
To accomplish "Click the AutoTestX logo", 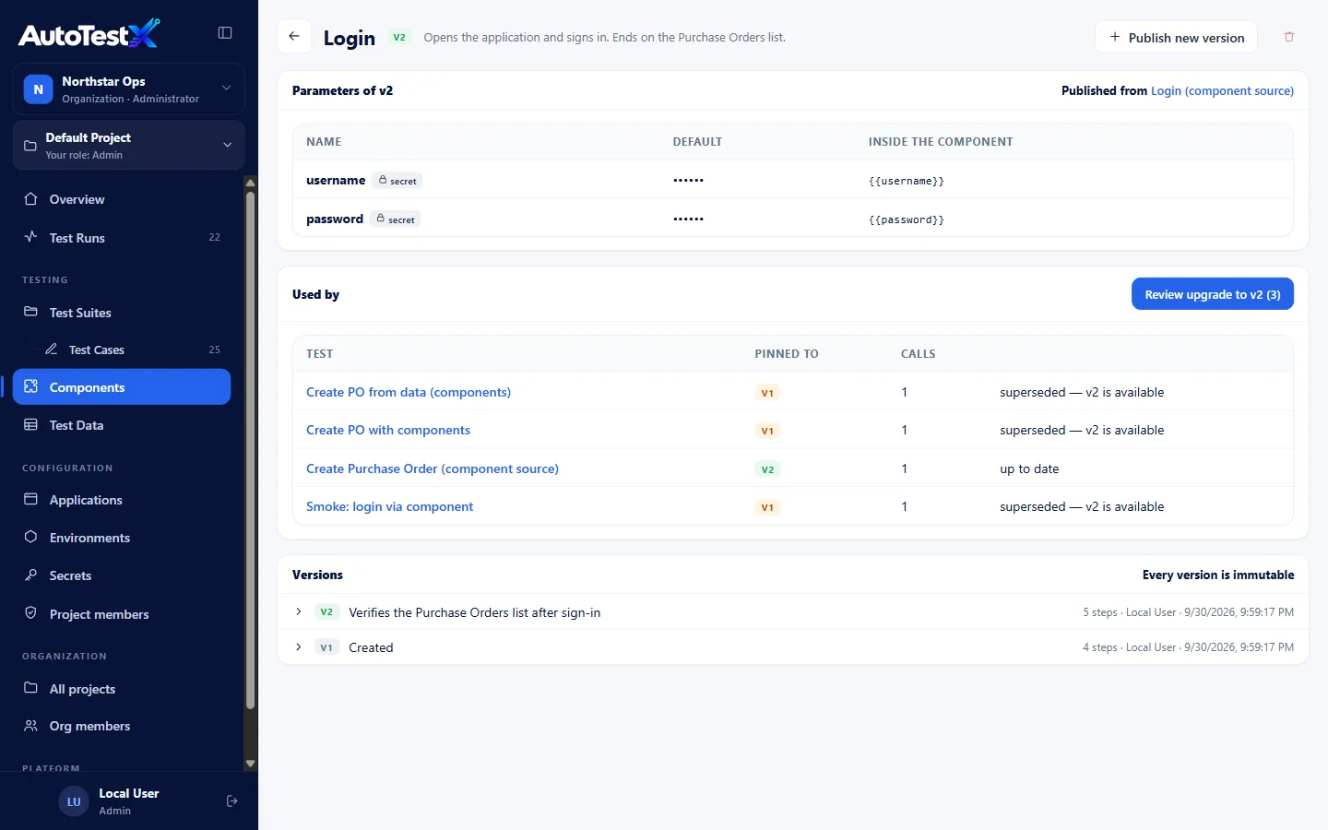I will point(89,34).
